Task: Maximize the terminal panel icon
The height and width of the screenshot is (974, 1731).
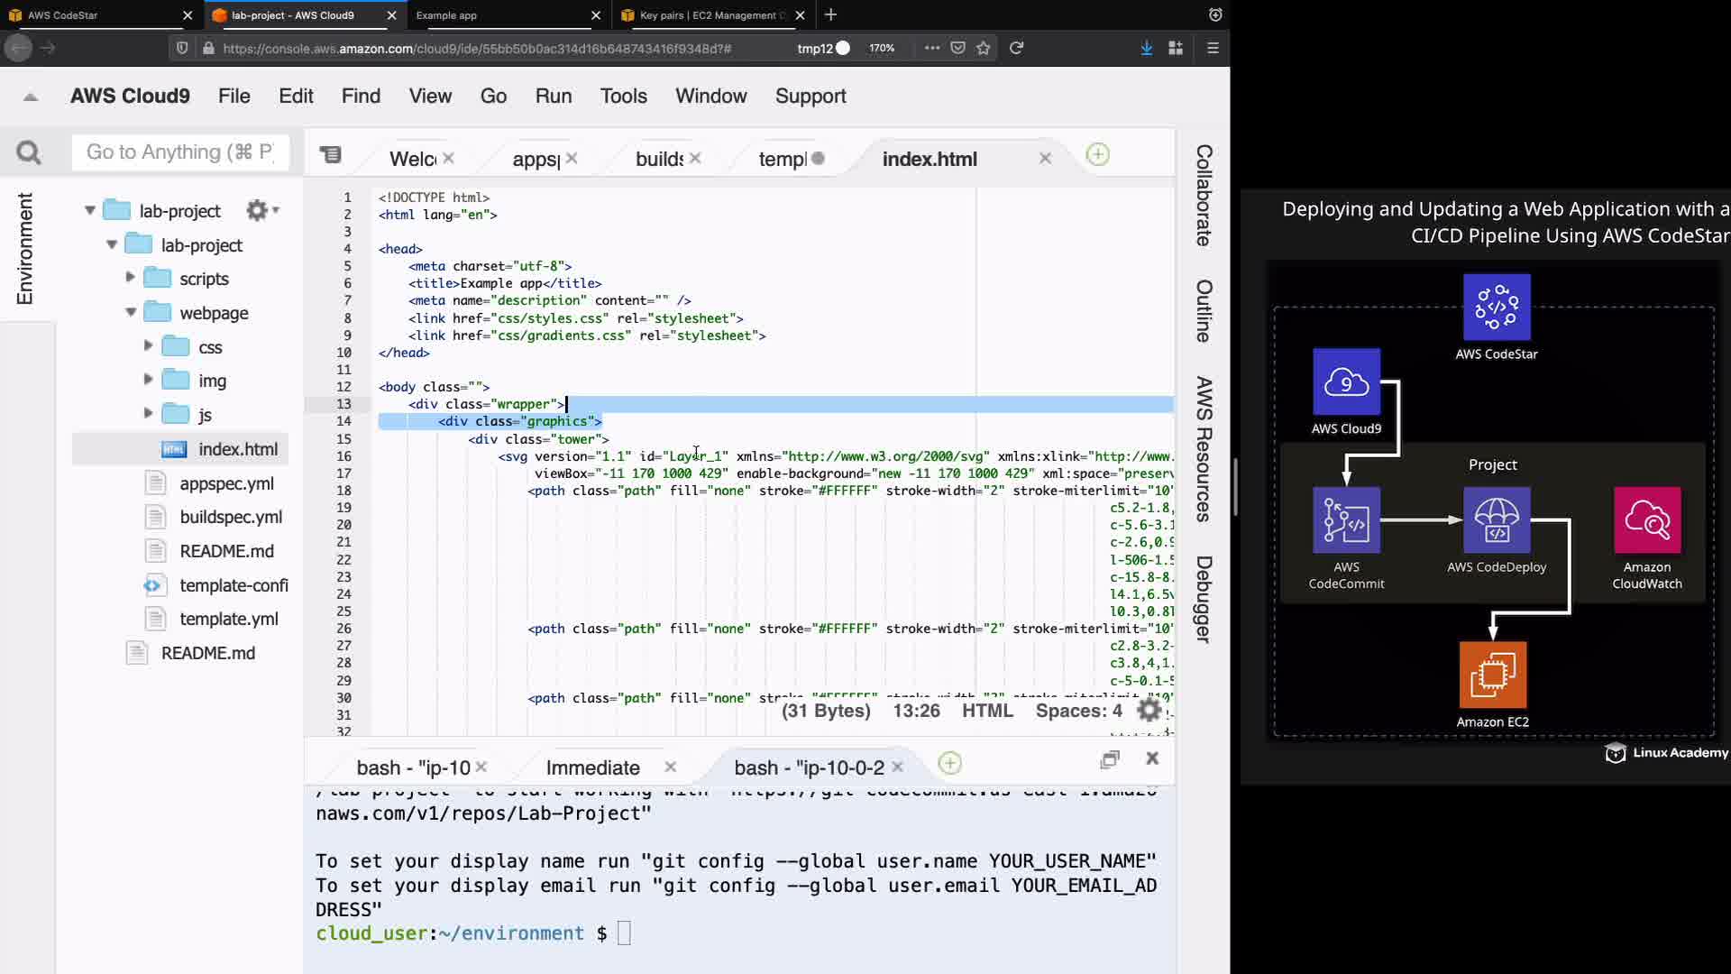Action: point(1110,759)
